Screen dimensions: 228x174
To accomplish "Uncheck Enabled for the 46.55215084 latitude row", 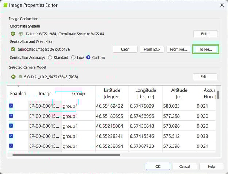I will (11, 126).
